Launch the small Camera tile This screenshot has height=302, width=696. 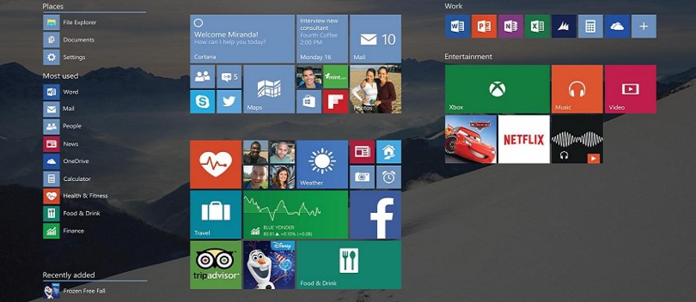[362, 177]
